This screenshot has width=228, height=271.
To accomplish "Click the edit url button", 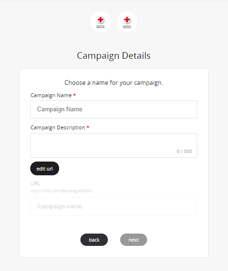I will [x=45, y=169].
